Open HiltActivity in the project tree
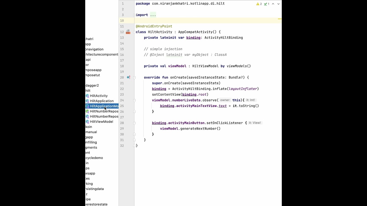This screenshot has height=206, width=367. [99, 96]
